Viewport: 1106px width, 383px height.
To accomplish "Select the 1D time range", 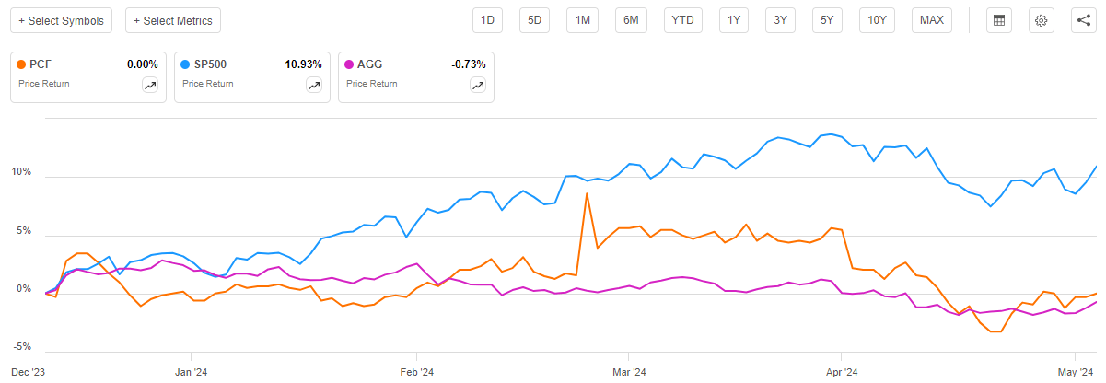I will coord(488,20).
